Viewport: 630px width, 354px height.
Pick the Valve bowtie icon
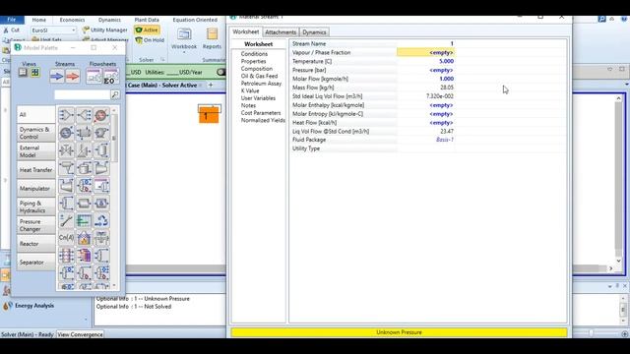(66, 150)
